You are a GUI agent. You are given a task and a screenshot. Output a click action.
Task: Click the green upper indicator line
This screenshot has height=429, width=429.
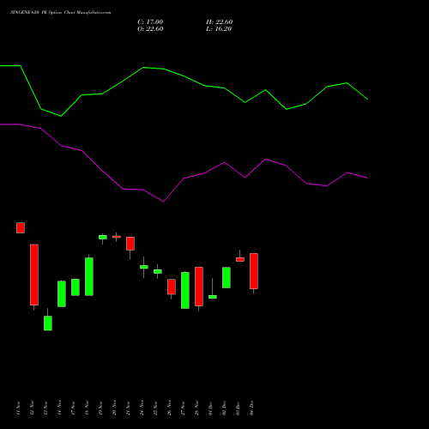pos(184,76)
